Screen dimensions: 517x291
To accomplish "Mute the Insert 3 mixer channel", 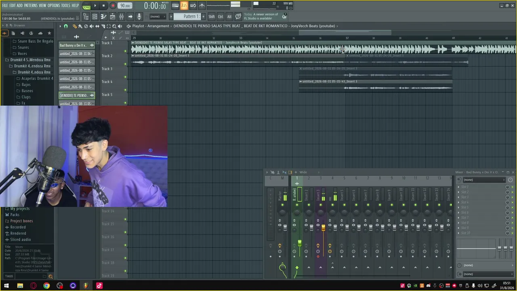I will pyautogui.click(x=321, y=205).
